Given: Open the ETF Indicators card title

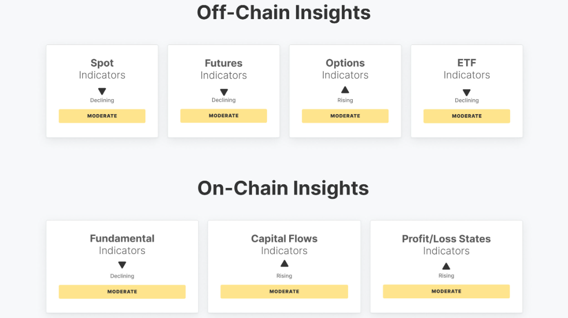Looking at the screenshot, I should [x=467, y=69].
